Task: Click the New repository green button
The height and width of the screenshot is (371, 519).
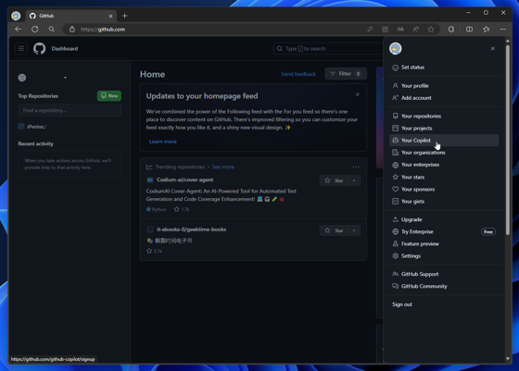Action: 109,96
